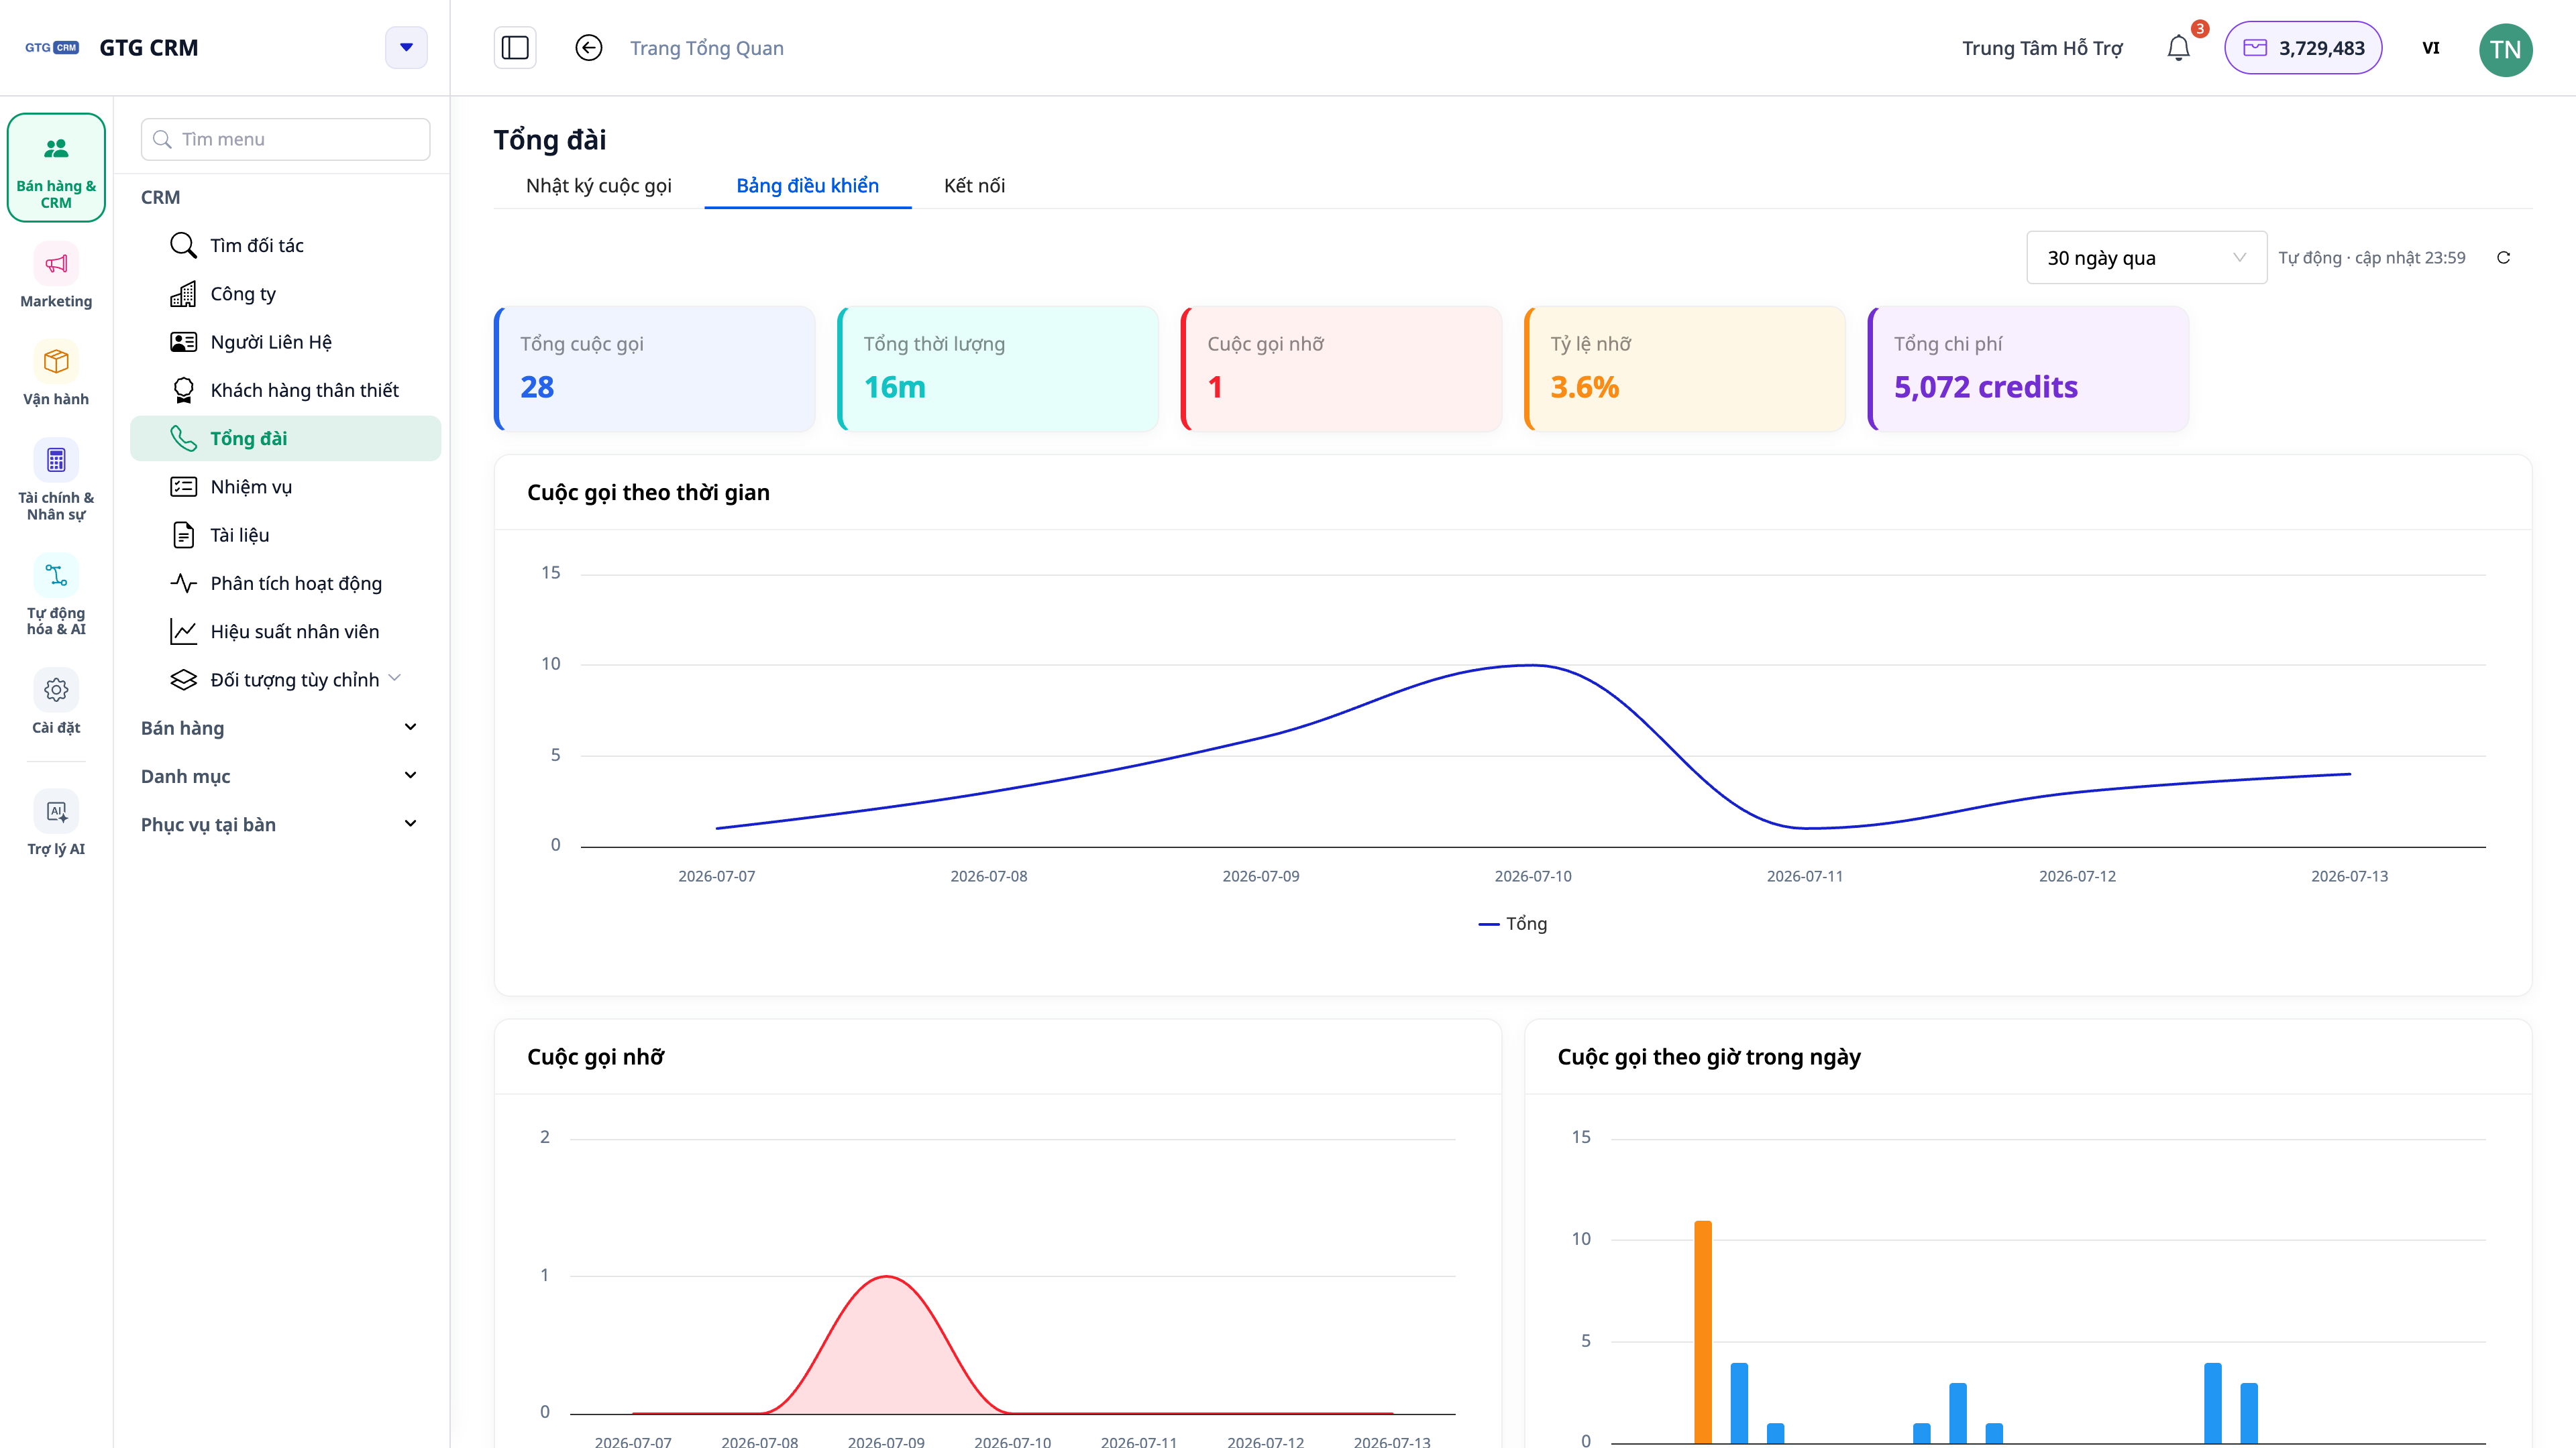Click the refresh icon next to auto-update time
The image size is (2576, 1448).
(2504, 258)
